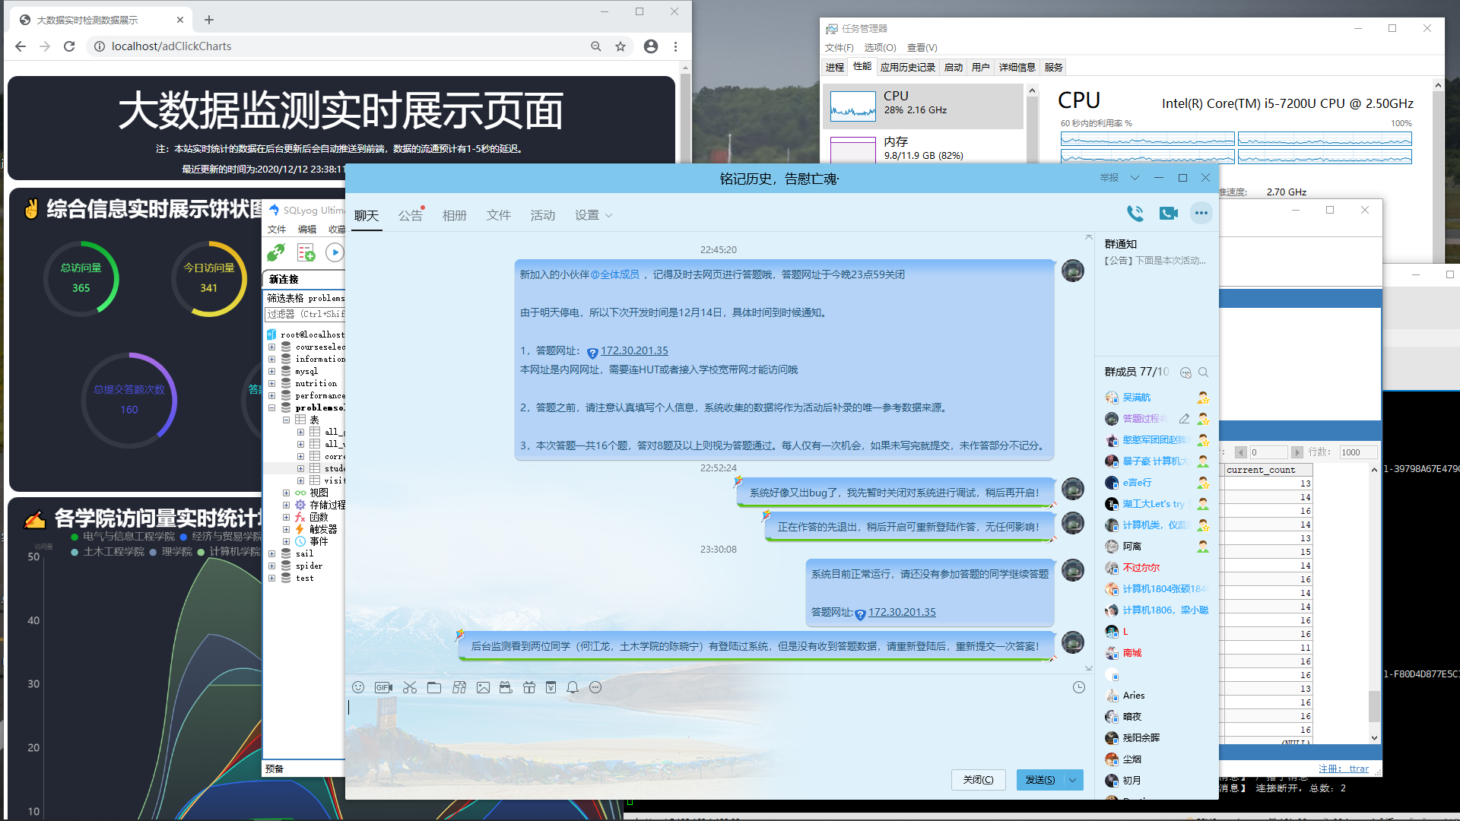Expand the 设置 dropdown in chat tabs
Screen dimensions: 1460x821
(593, 216)
